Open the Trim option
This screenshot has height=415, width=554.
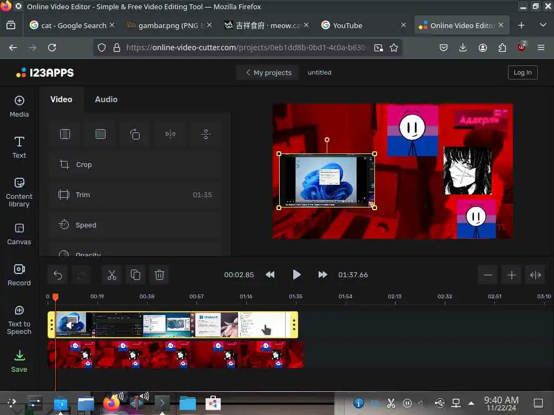click(135, 195)
